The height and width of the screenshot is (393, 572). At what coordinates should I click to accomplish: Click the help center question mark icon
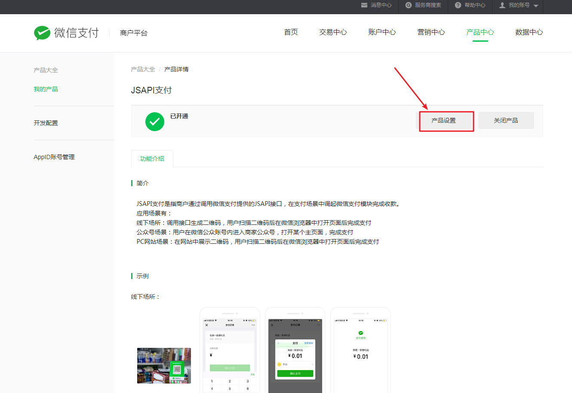pyautogui.click(x=458, y=5)
